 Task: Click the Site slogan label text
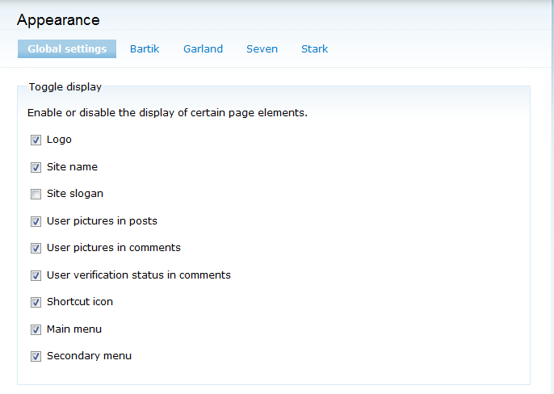coord(75,194)
